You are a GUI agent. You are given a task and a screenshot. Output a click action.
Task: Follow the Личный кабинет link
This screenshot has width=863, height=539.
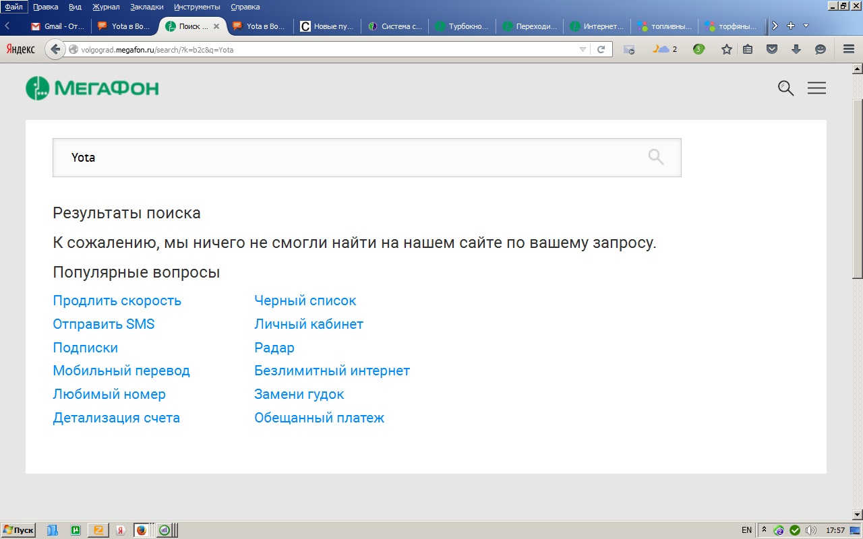pyautogui.click(x=308, y=324)
